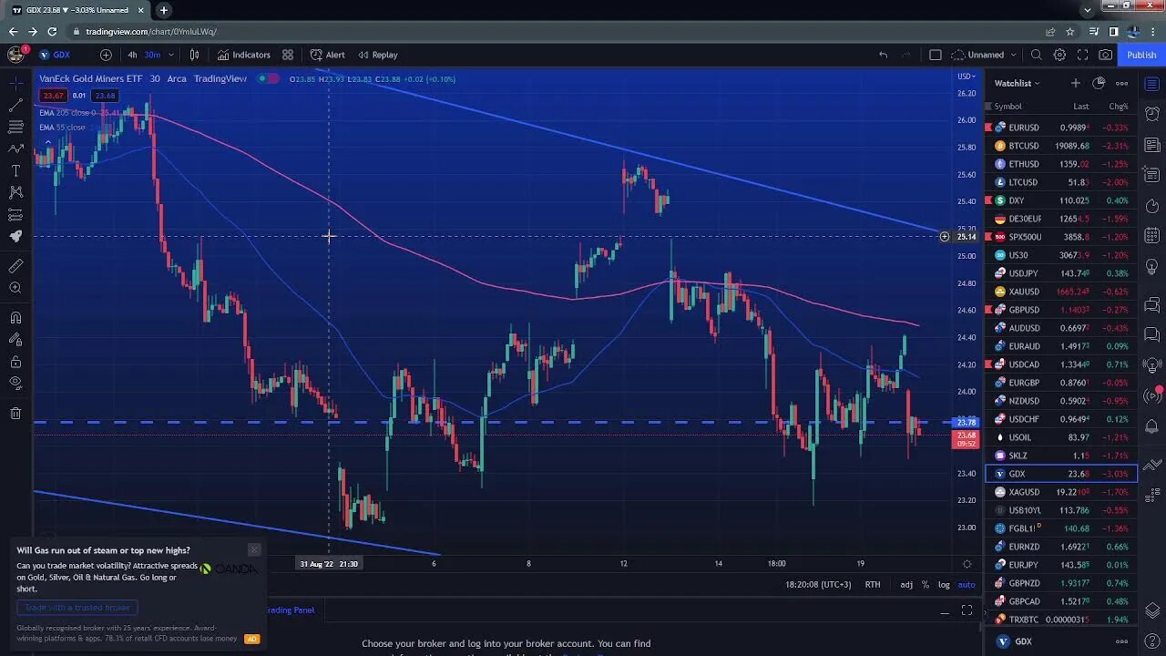This screenshot has height=656, width=1166.
Task: Toggle hide all drawings eye tool
Action: point(15,384)
